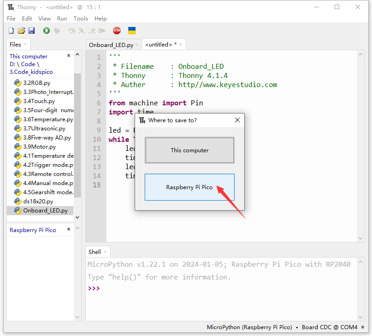
Task: Click Shell scrollbar down arrow
Action: (361, 317)
